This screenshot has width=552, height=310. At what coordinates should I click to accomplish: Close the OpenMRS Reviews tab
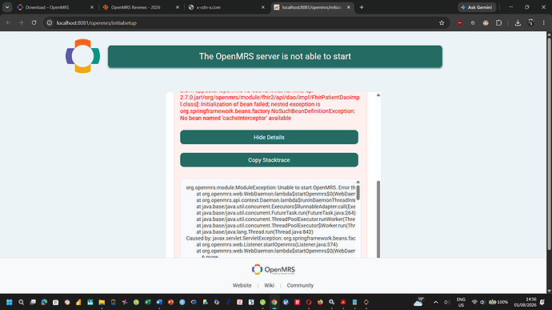[178, 7]
